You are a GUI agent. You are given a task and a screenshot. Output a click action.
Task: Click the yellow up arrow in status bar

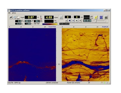[x=102, y=83]
